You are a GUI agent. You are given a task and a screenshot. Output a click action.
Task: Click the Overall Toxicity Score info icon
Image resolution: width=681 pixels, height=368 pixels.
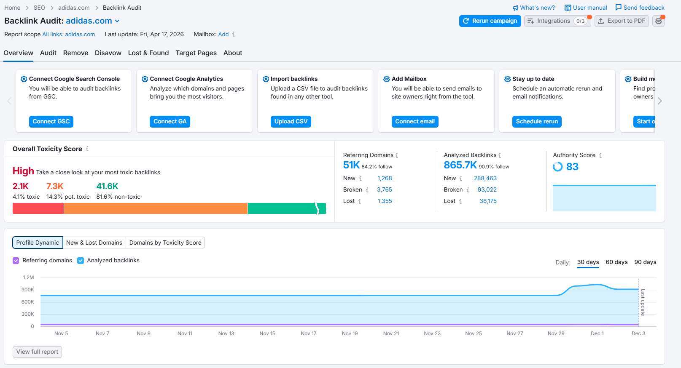click(87, 149)
